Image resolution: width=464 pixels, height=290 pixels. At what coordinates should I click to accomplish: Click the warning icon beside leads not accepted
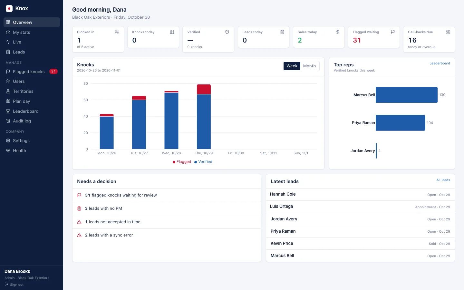pos(79,222)
